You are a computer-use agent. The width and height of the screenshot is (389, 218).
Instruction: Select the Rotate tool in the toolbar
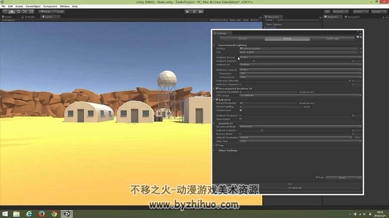[18, 12]
